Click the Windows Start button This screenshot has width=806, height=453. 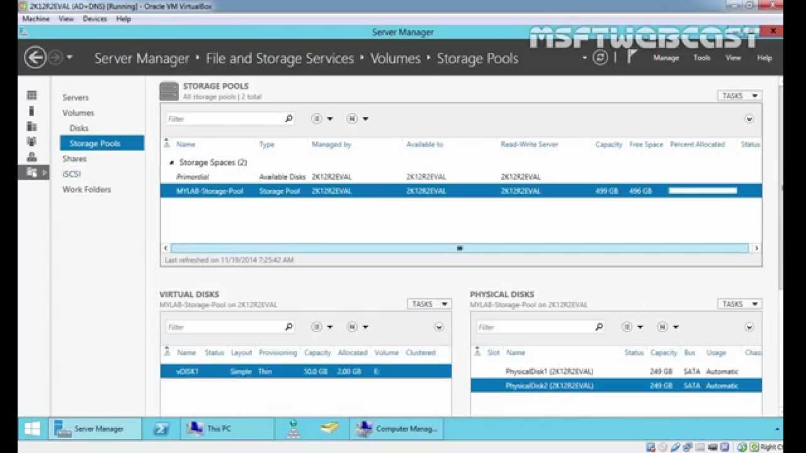pyautogui.click(x=33, y=429)
